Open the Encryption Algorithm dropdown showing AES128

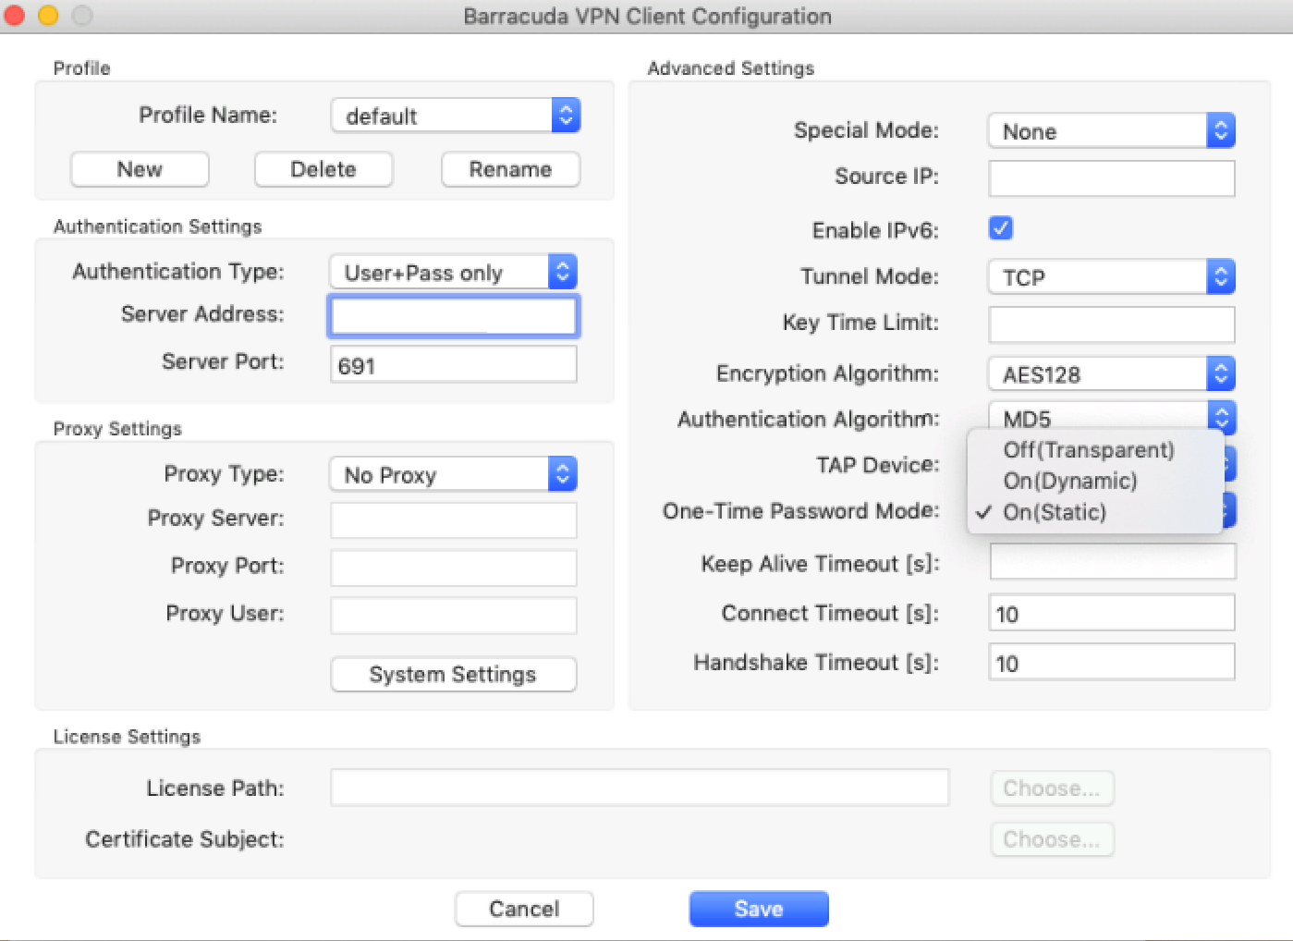click(1111, 374)
